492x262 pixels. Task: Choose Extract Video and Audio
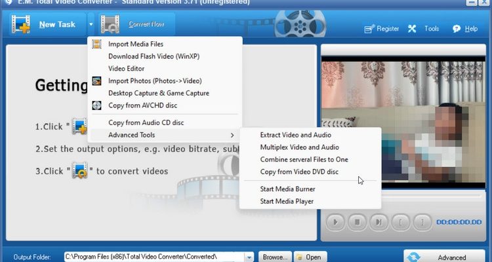[x=310, y=135]
